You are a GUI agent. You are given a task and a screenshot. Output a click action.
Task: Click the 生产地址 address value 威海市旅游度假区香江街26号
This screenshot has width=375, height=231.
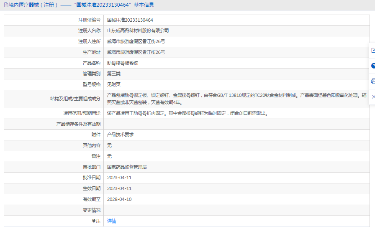point(136,52)
